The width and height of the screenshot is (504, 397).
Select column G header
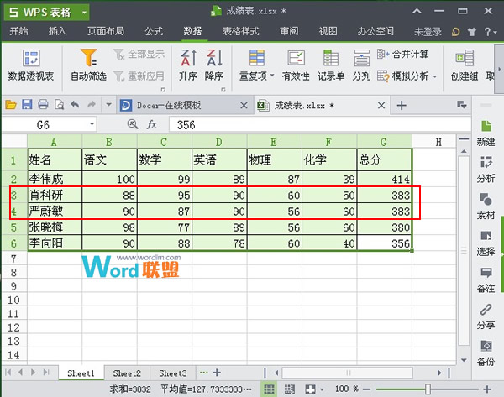(384, 142)
